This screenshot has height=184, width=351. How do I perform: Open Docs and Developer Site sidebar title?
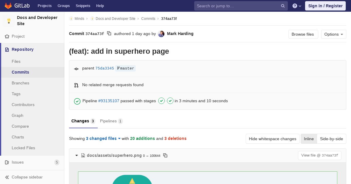point(37,21)
